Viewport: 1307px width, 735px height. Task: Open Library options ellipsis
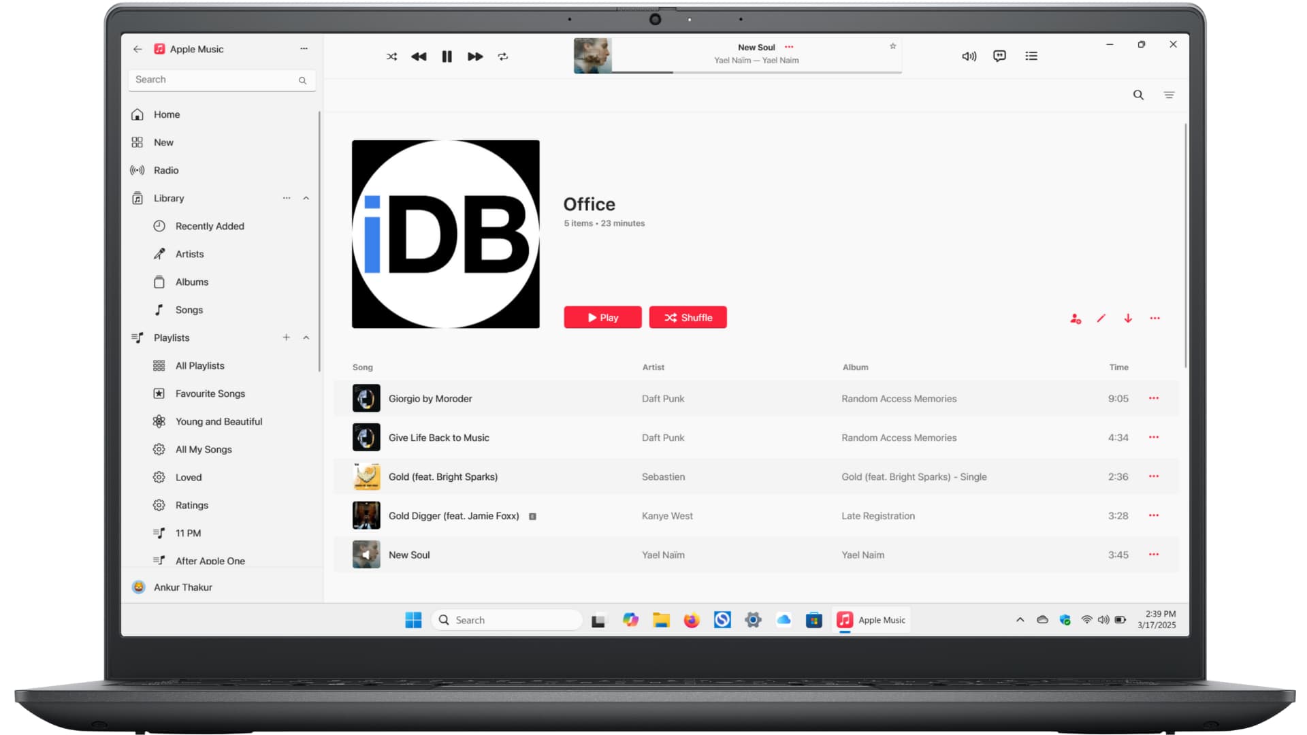pos(287,198)
